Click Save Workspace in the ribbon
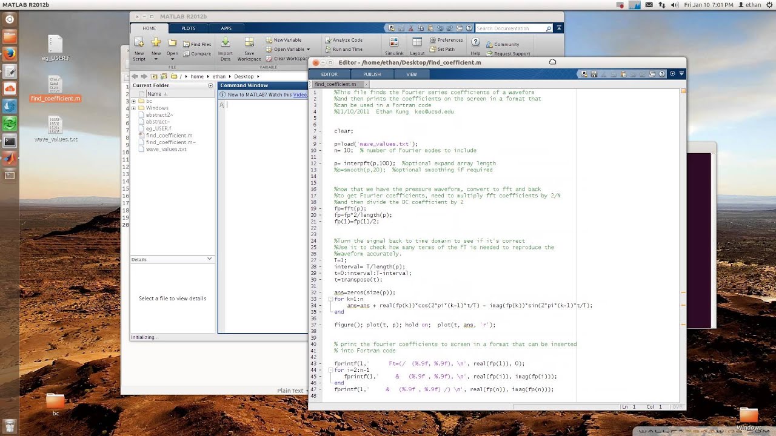 (x=249, y=48)
